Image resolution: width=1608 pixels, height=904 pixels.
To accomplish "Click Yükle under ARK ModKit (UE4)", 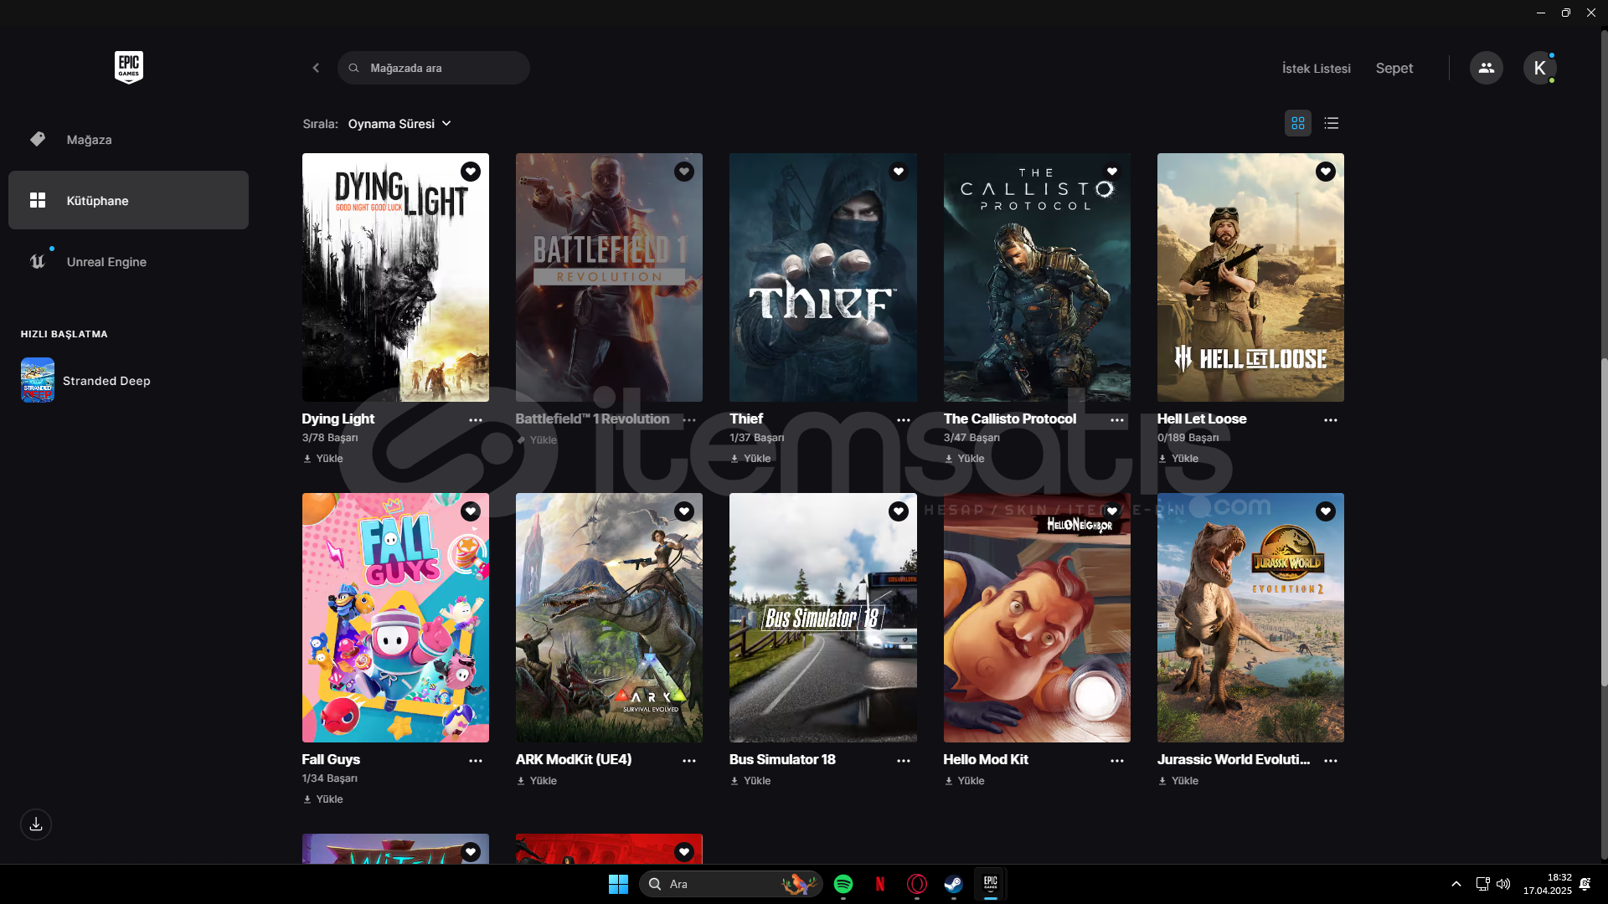I will point(537,781).
